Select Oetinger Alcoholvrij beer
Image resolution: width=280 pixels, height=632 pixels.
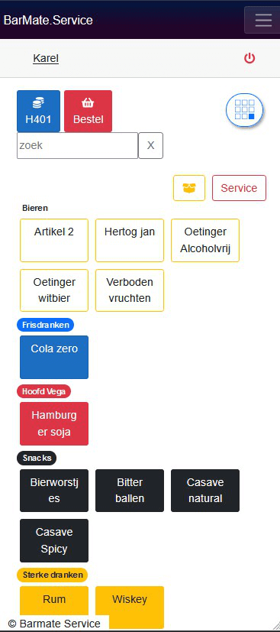pos(205,240)
